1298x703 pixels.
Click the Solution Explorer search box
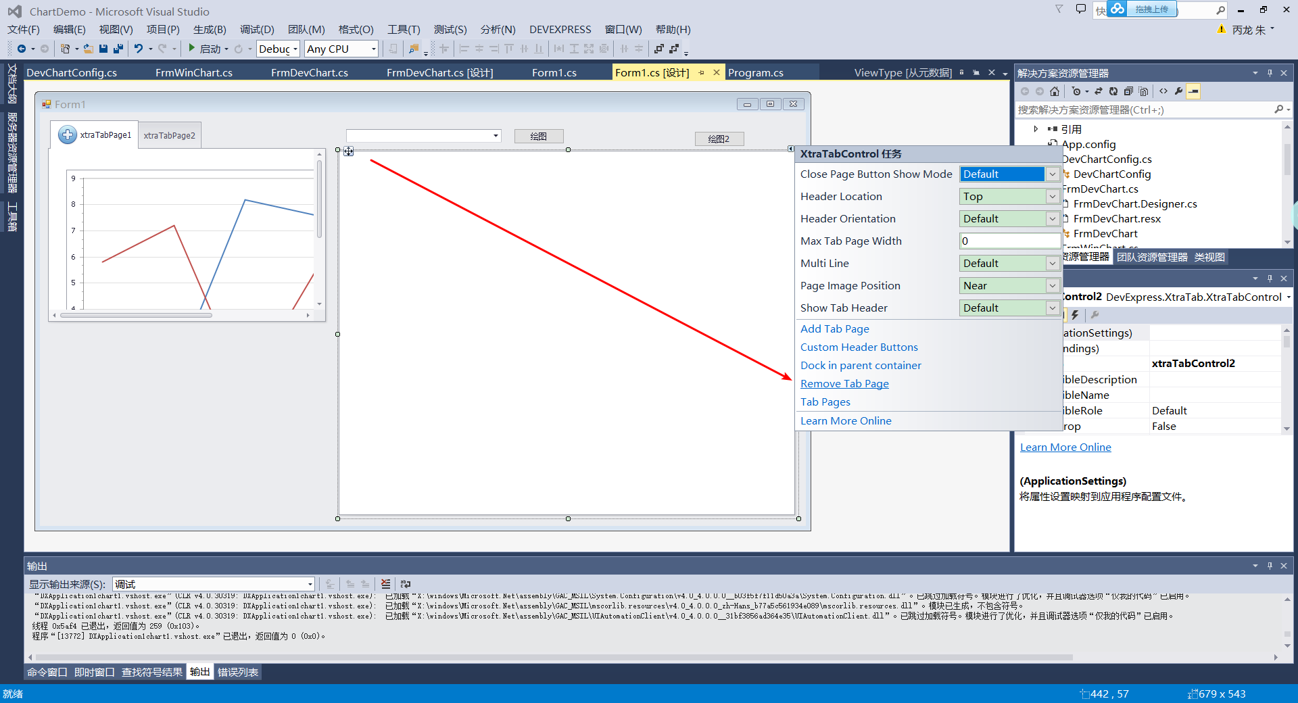coord(1145,110)
